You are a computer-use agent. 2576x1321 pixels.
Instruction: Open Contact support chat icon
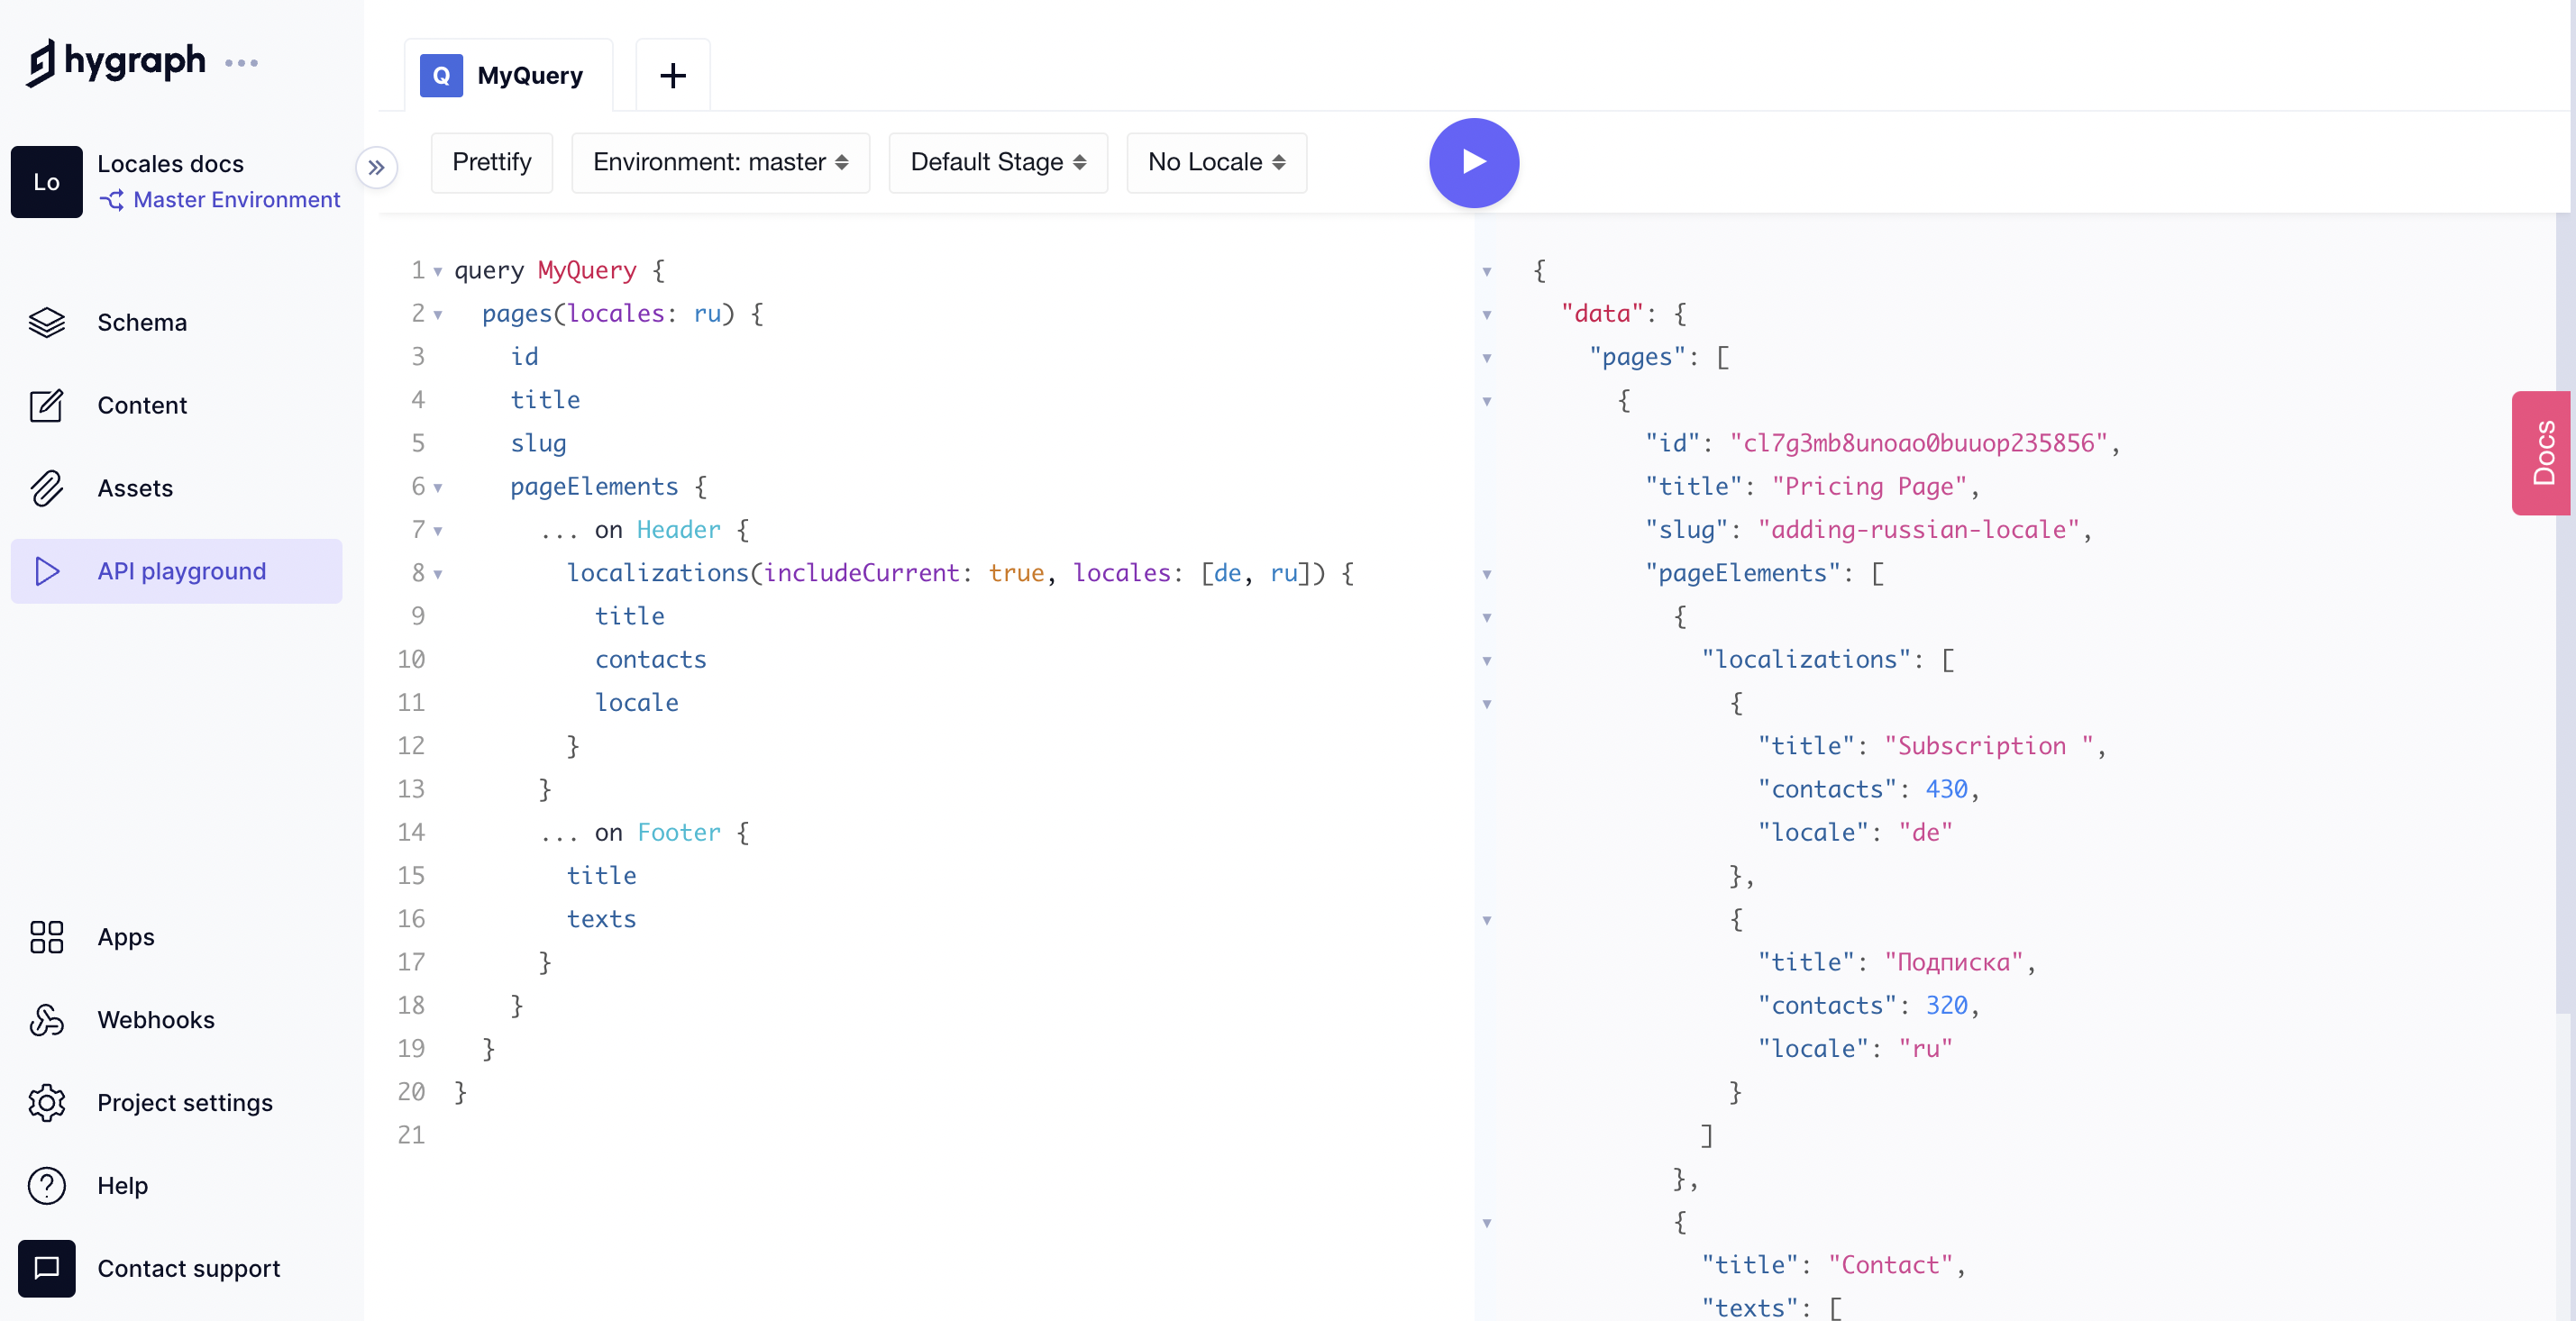pyautogui.click(x=46, y=1268)
